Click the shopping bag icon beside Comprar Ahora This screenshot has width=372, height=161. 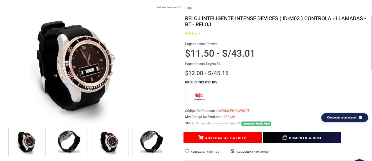(x=285, y=138)
